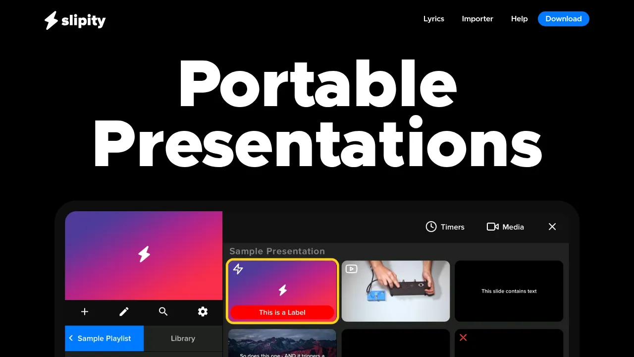The height and width of the screenshot is (357, 634).
Task: Open Media panel via camera icon
Action: [x=505, y=227]
